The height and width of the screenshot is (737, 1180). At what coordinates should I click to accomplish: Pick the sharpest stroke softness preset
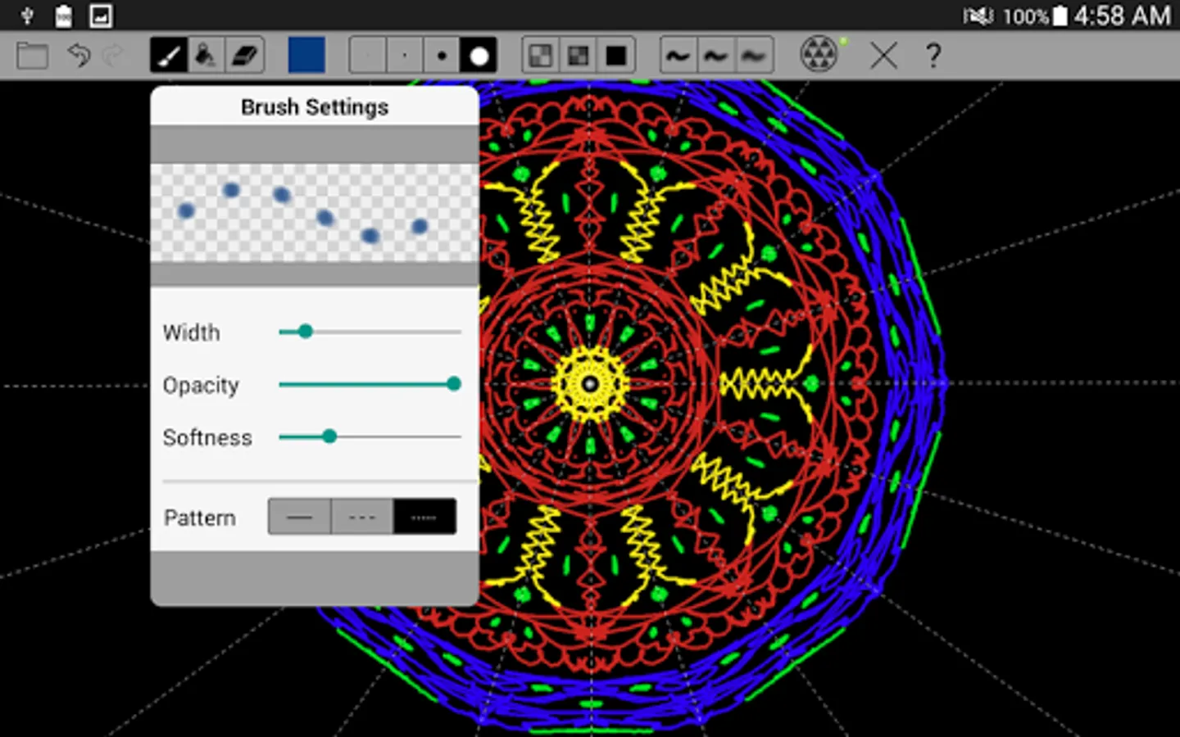678,56
